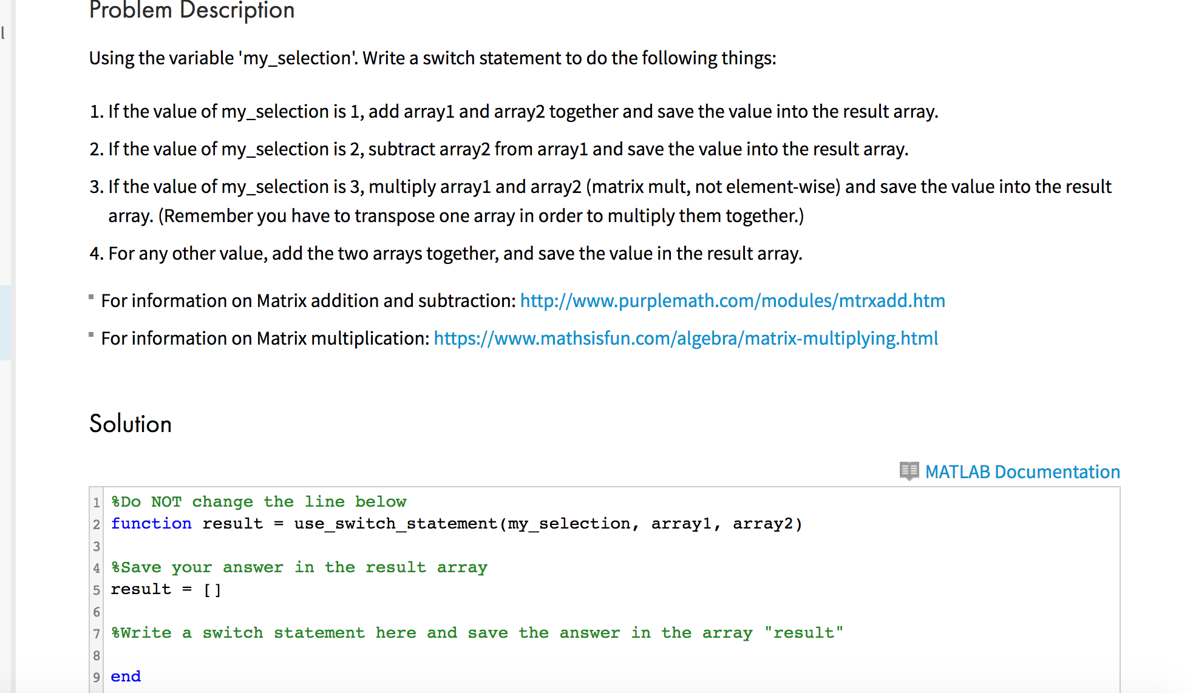
Task: Select line number 2 in the code editor
Action: coord(97,523)
